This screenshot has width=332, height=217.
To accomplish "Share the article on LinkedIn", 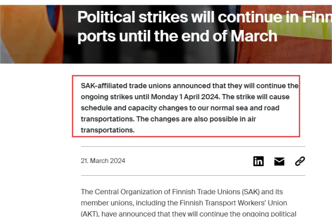I will point(258,161).
